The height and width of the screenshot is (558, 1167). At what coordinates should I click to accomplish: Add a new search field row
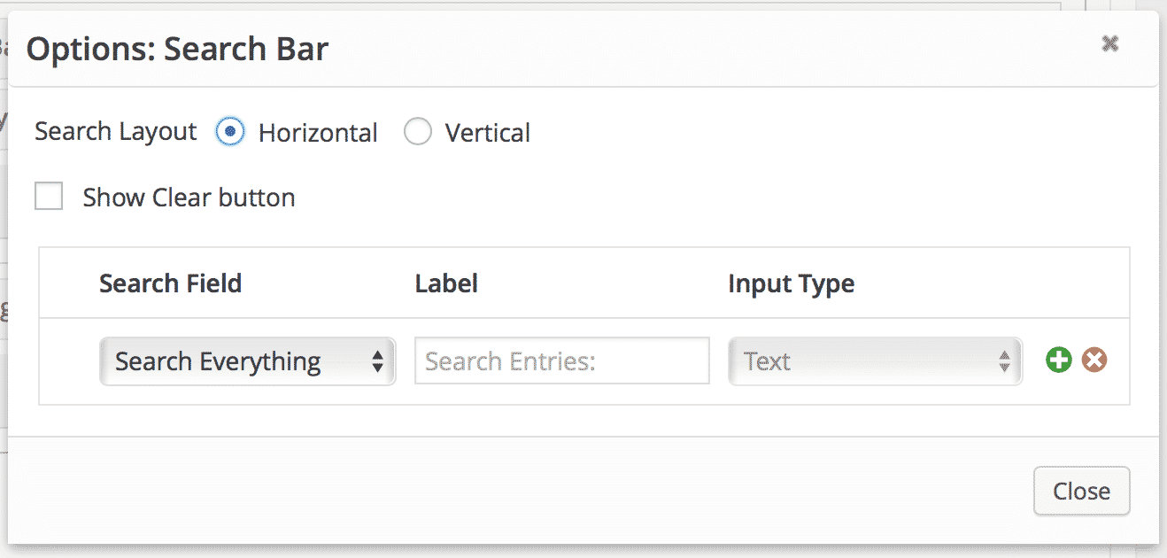(1058, 360)
